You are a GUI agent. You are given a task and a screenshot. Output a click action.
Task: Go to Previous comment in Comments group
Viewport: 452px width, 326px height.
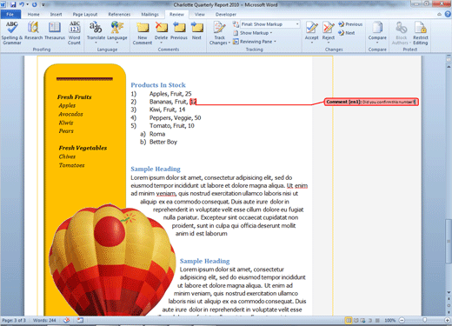tap(179, 30)
